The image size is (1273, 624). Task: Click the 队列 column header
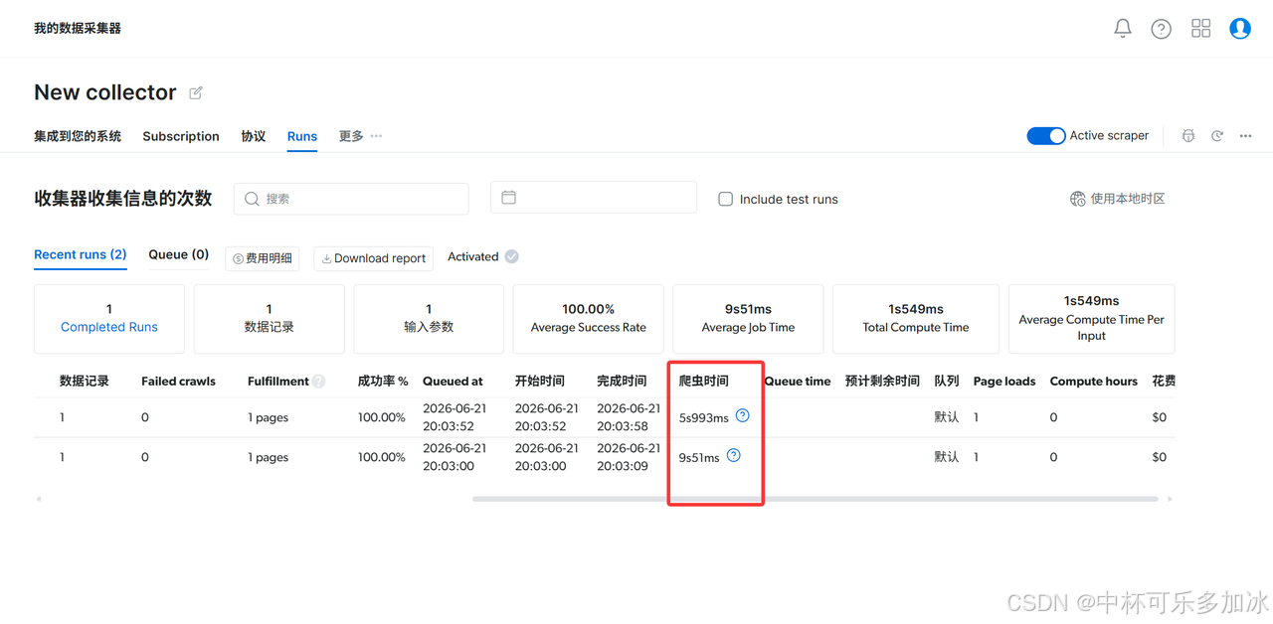click(947, 382)
